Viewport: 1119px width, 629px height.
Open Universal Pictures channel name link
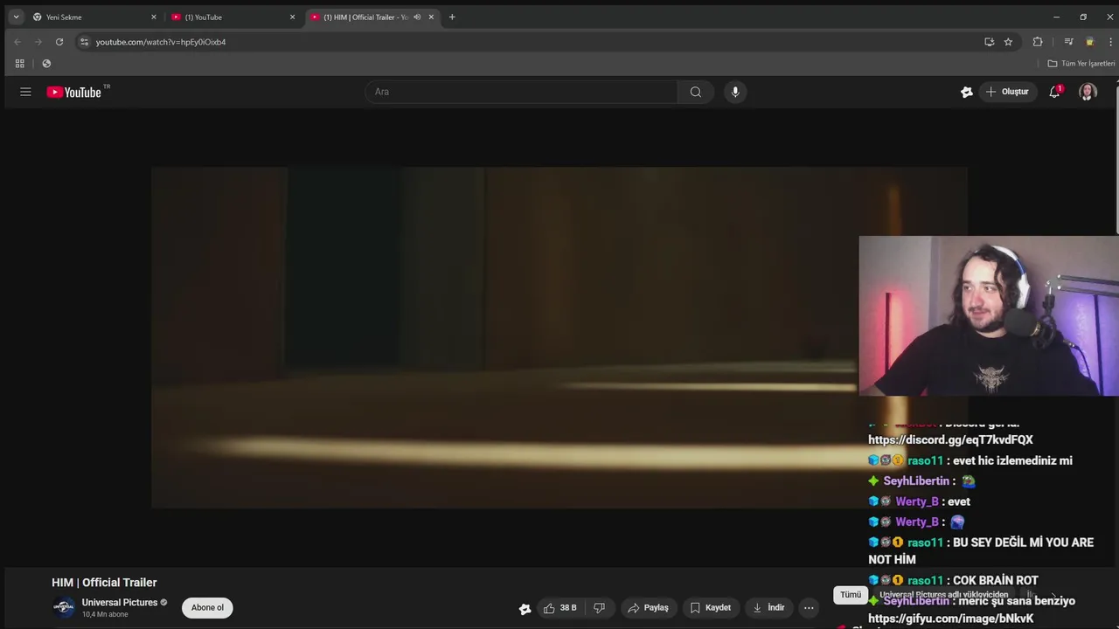pos(120,603)
